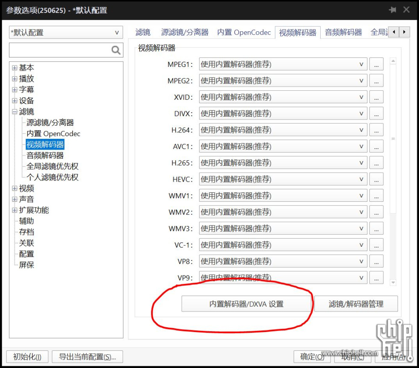This screenshot has height=368, width=419.
Task: Select 屏保 in the tree
Action: (x=27, y=265)
